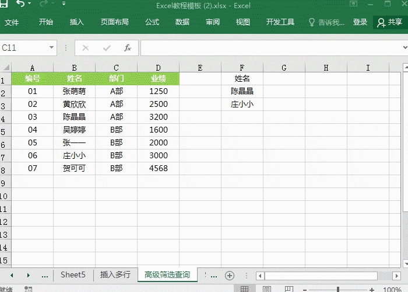Screen dimensions: 408x292
Task: Click the zoom in plus button
Action: [372, 290]
